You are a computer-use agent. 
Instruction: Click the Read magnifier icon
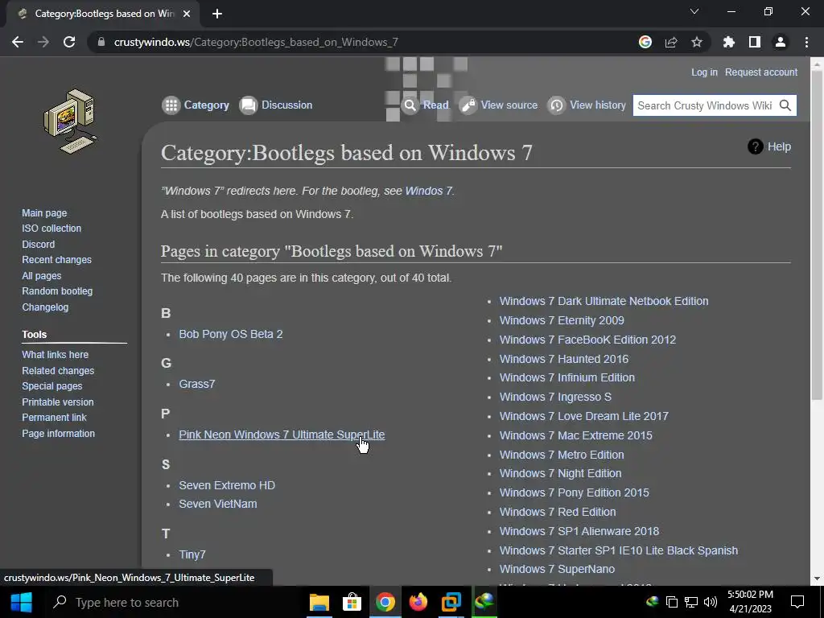pos(410,105)
